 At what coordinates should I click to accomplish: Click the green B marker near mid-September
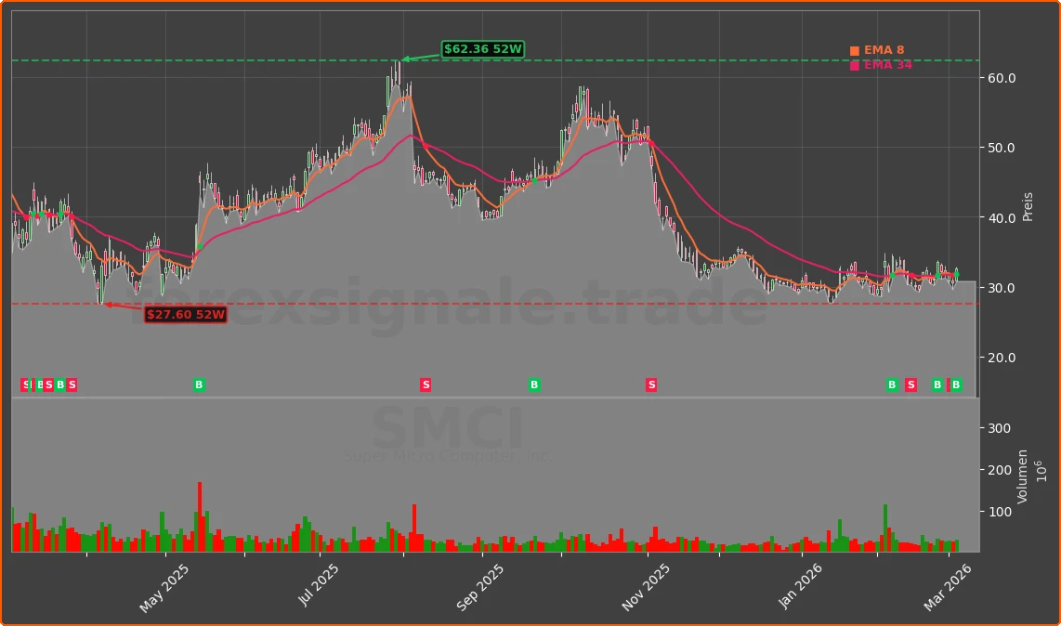coord(533,384)
